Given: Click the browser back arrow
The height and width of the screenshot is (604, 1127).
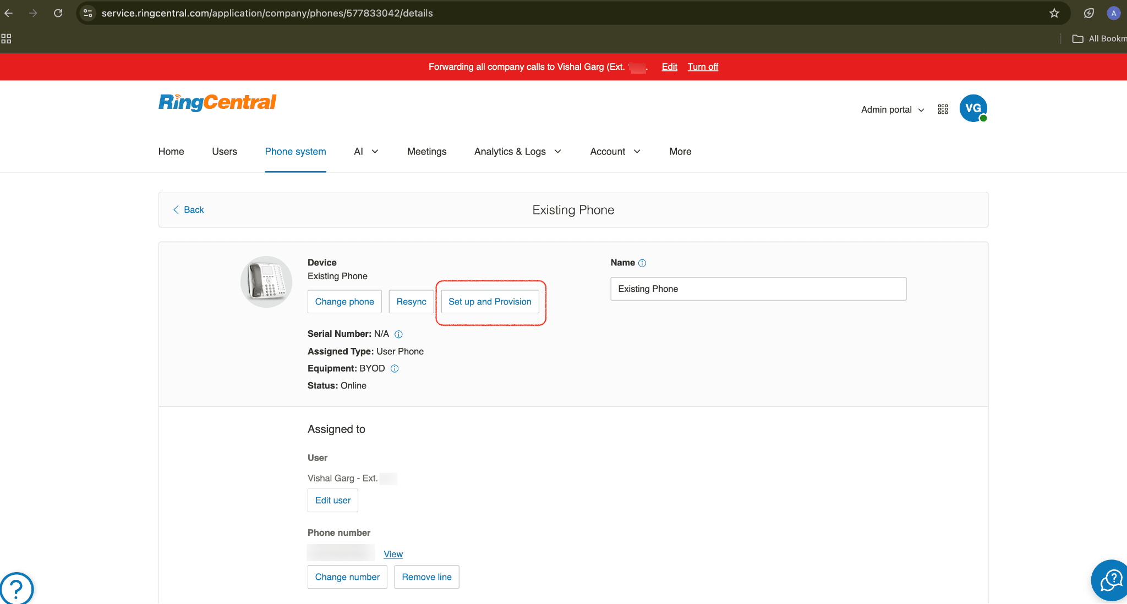Looking at the screenshot, I should pyautogui.click(x=9, y=13).
